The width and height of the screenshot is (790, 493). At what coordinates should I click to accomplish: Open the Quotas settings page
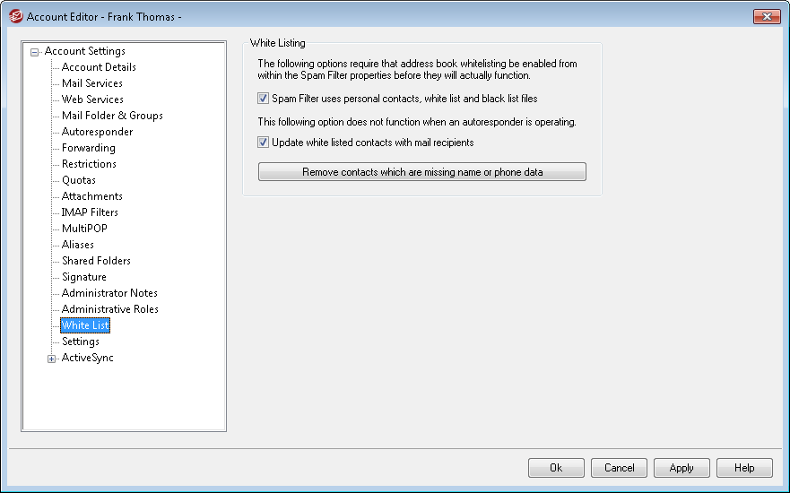79,180
